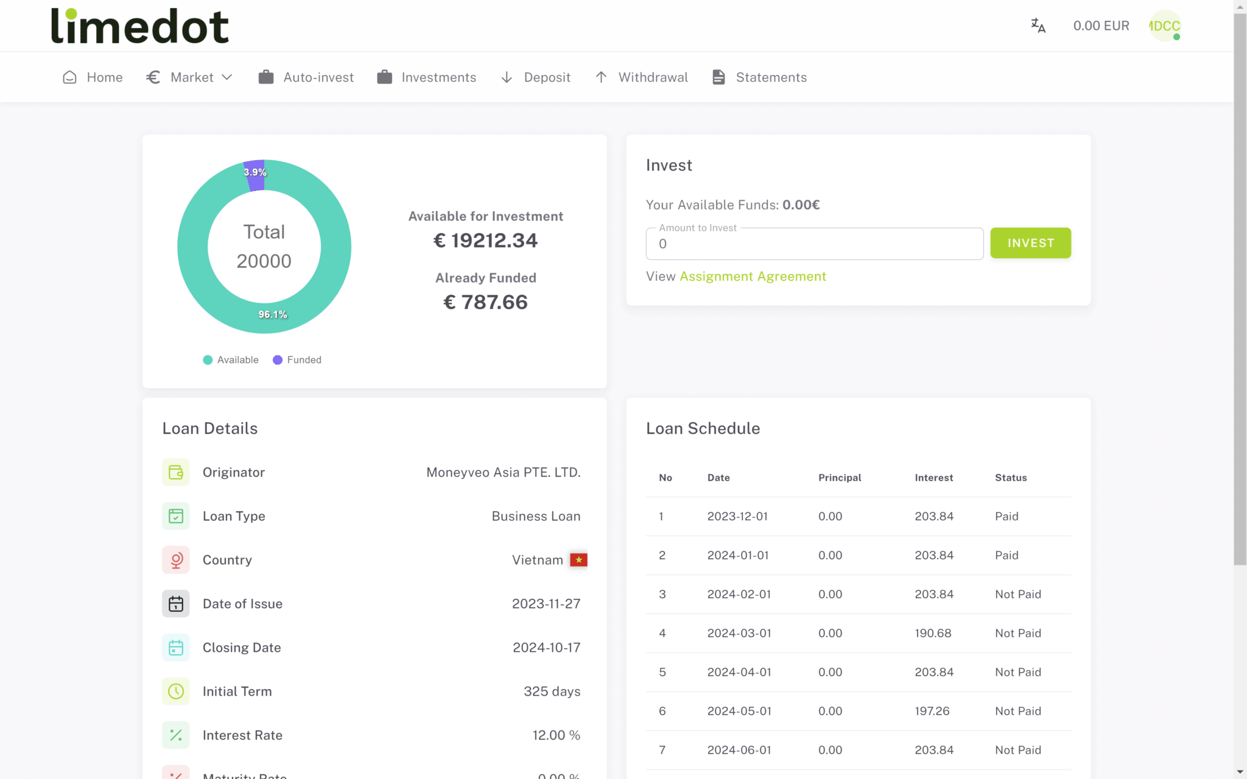This screenshot has height=779, width=1247.
Task: Click the Withdrawal up-arrow icon
Action: tap(601, 77)
